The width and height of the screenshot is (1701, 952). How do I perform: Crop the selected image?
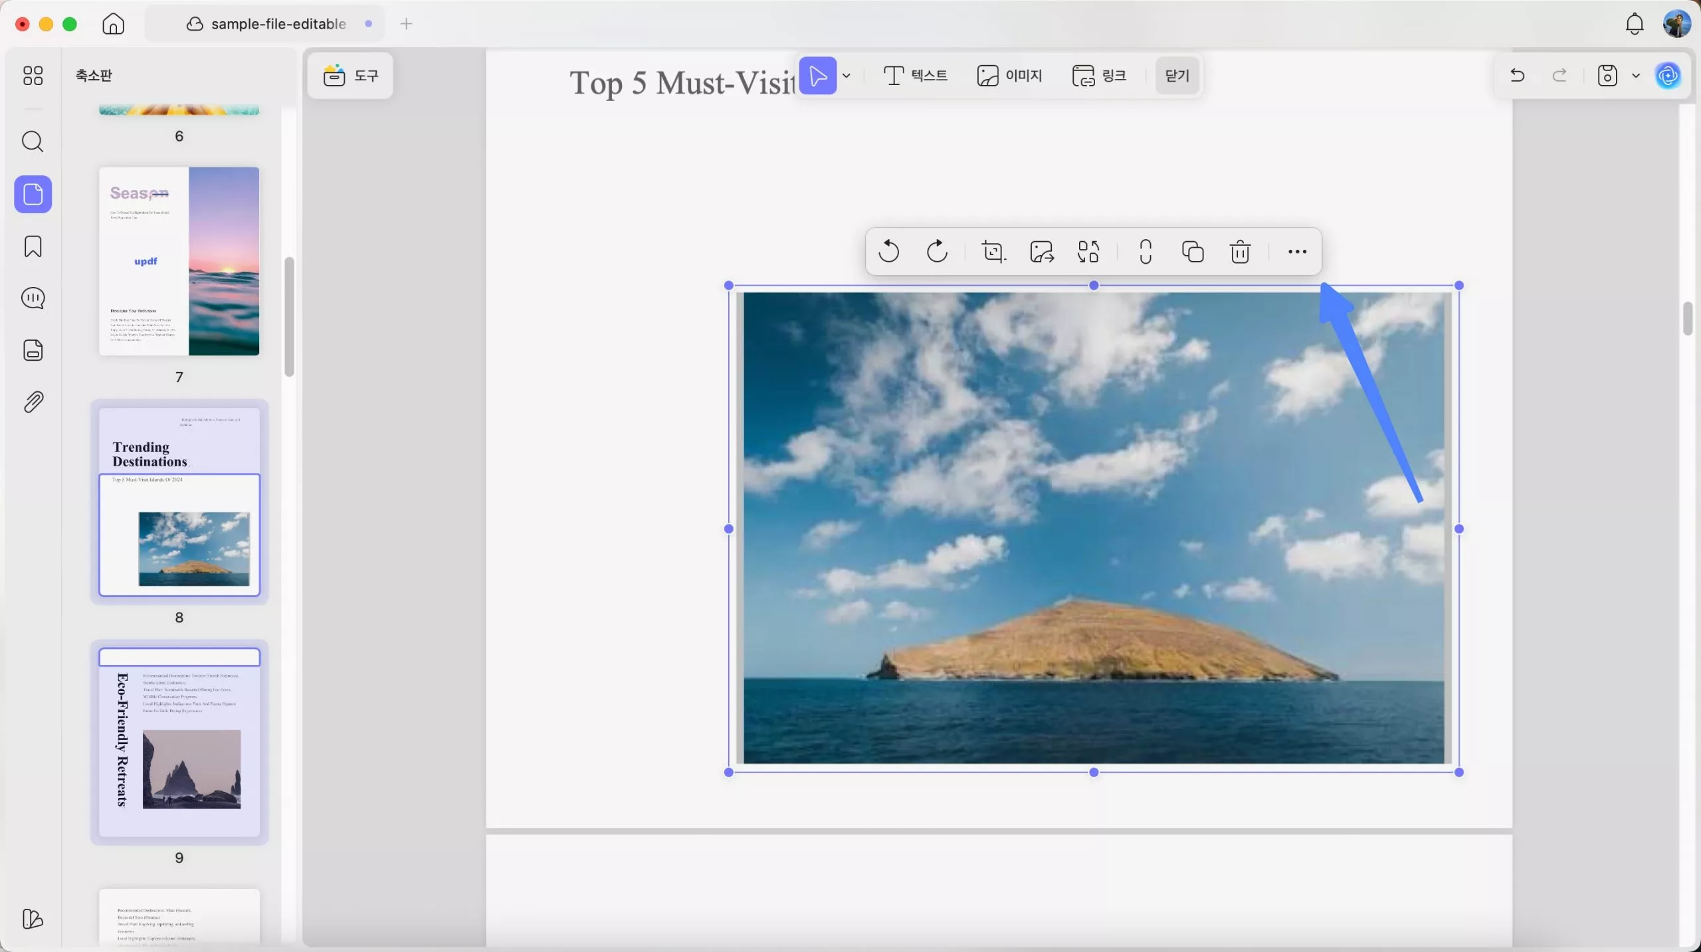[x=994, y=252]
